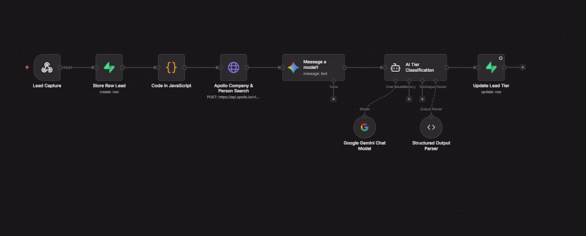This screenshot has width=586, height=236.
Task: Click the circular status icon on Update Lead Tier
Action: 501,58
